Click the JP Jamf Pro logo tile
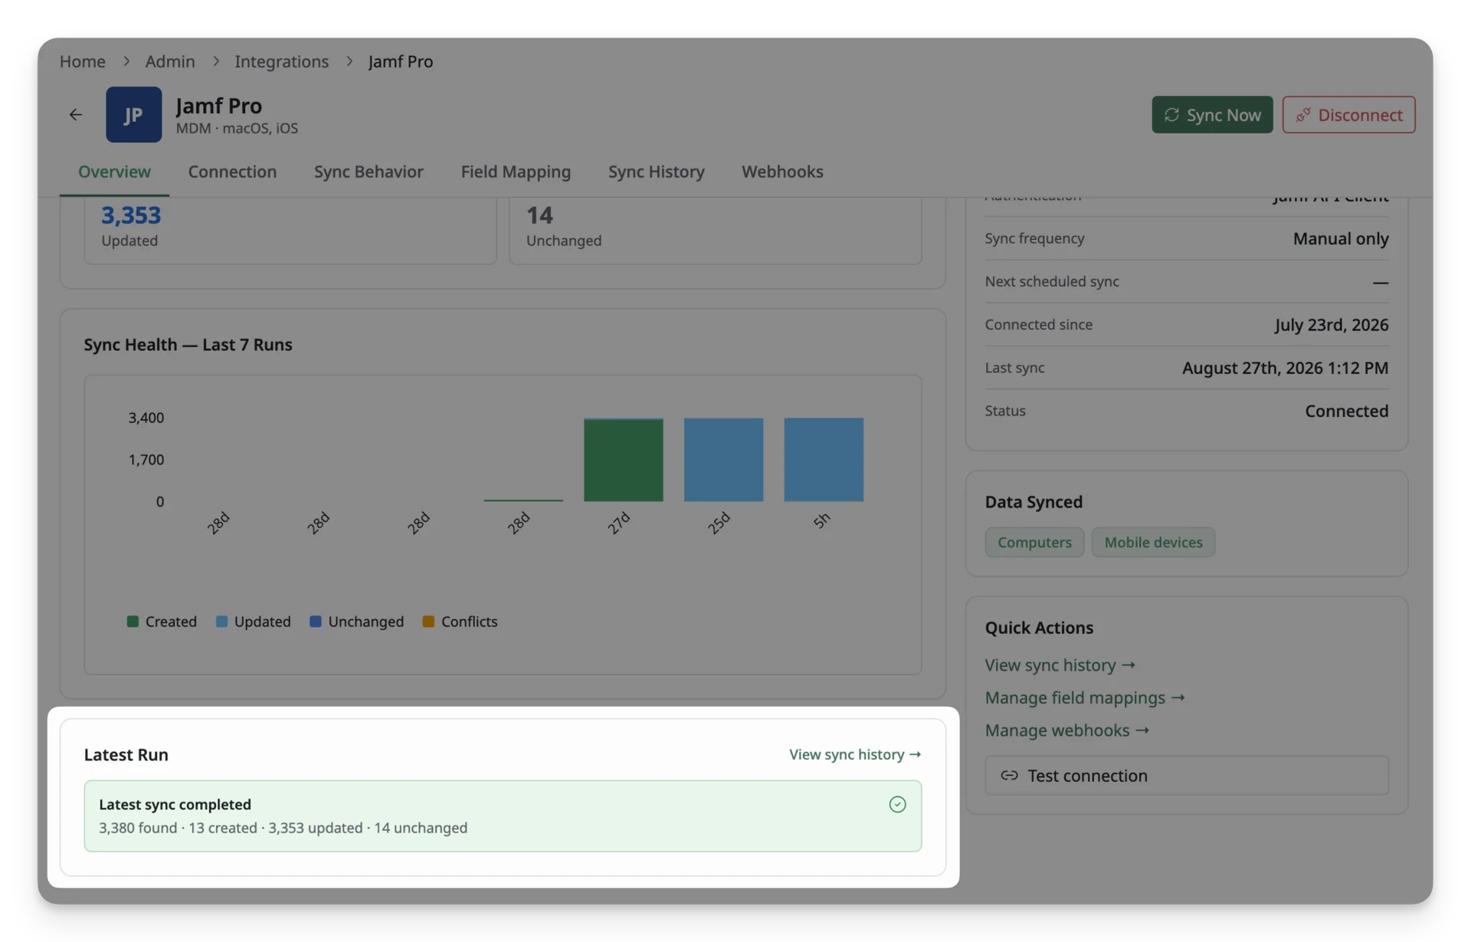 (133, 114)
